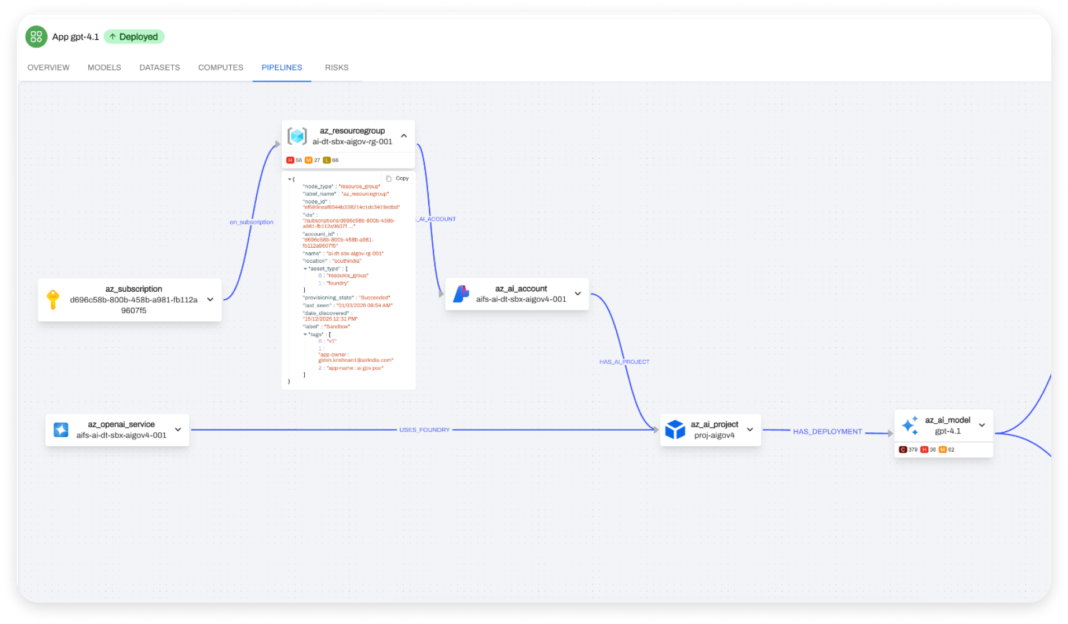Click the Deployed status badge
Image resolution: width=1068 pixels, height=624 pixels.
point(134,37)
